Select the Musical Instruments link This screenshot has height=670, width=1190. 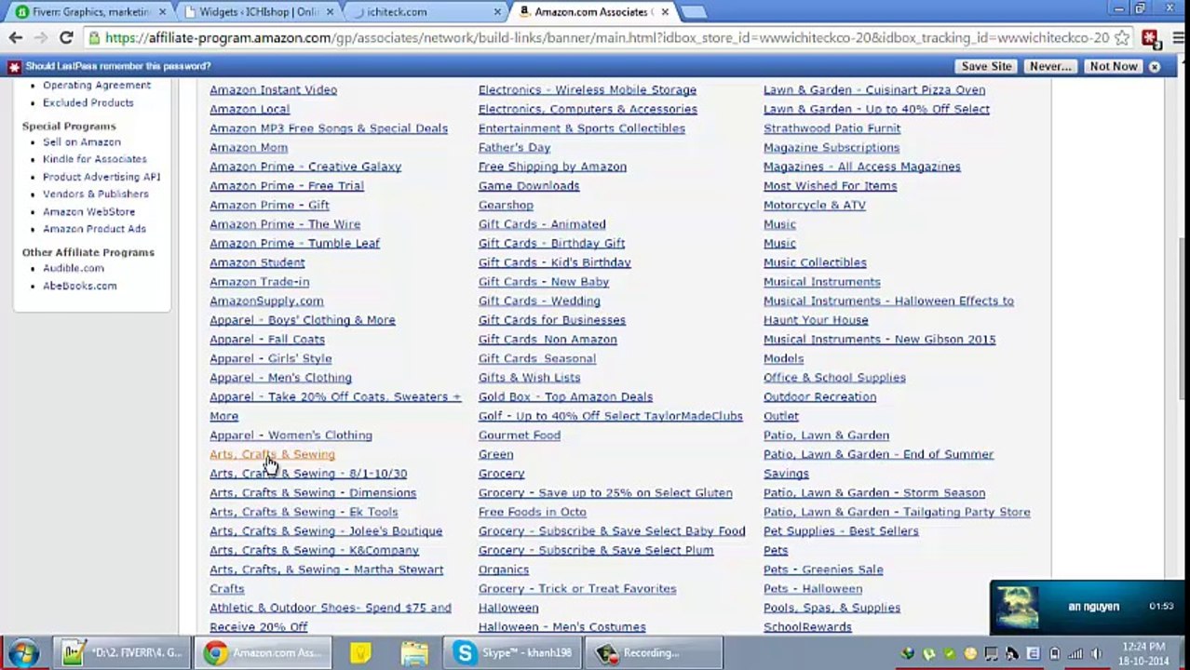click(822, 281)
